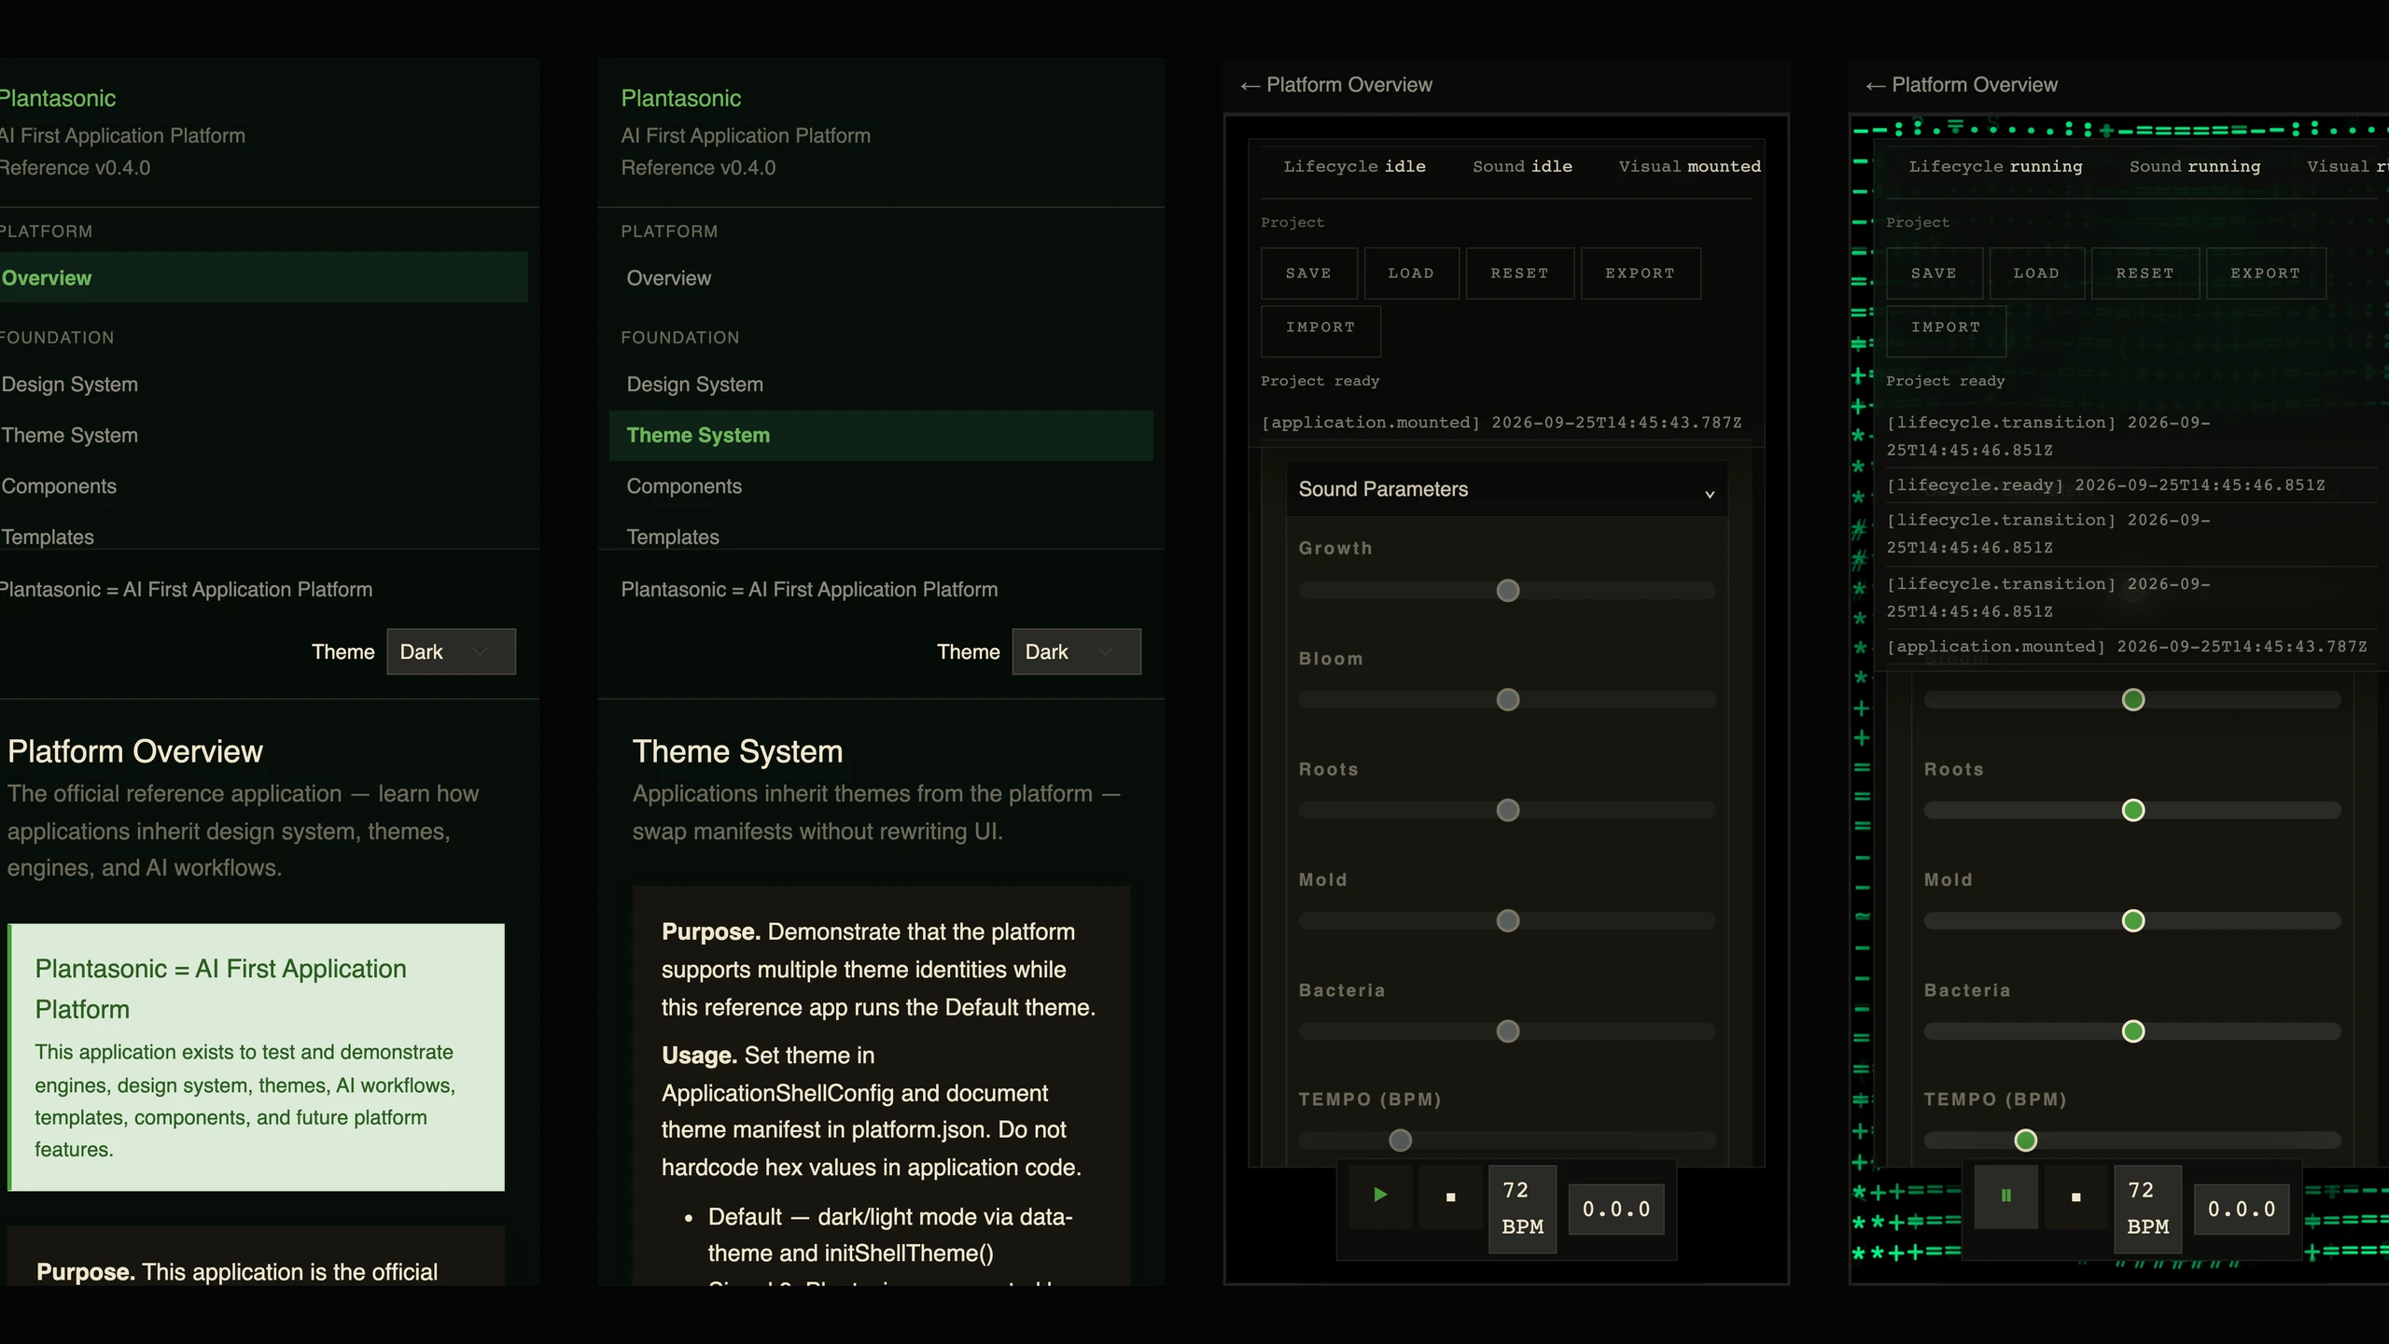Screen dimensions: 2389x1344
Task: Select highlighted Theme System in the second sidebar
Action: pos(881,435)
